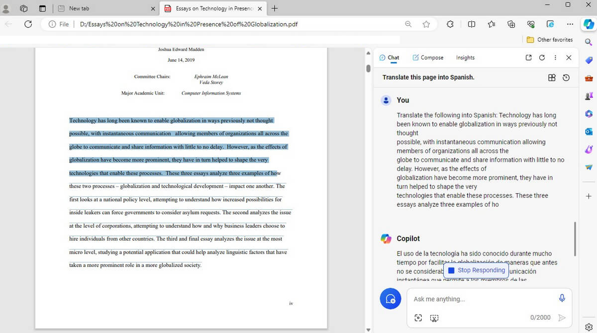Open the Outlook sidebar icon
Screen dimensions: 597x333
coord(589,132)
